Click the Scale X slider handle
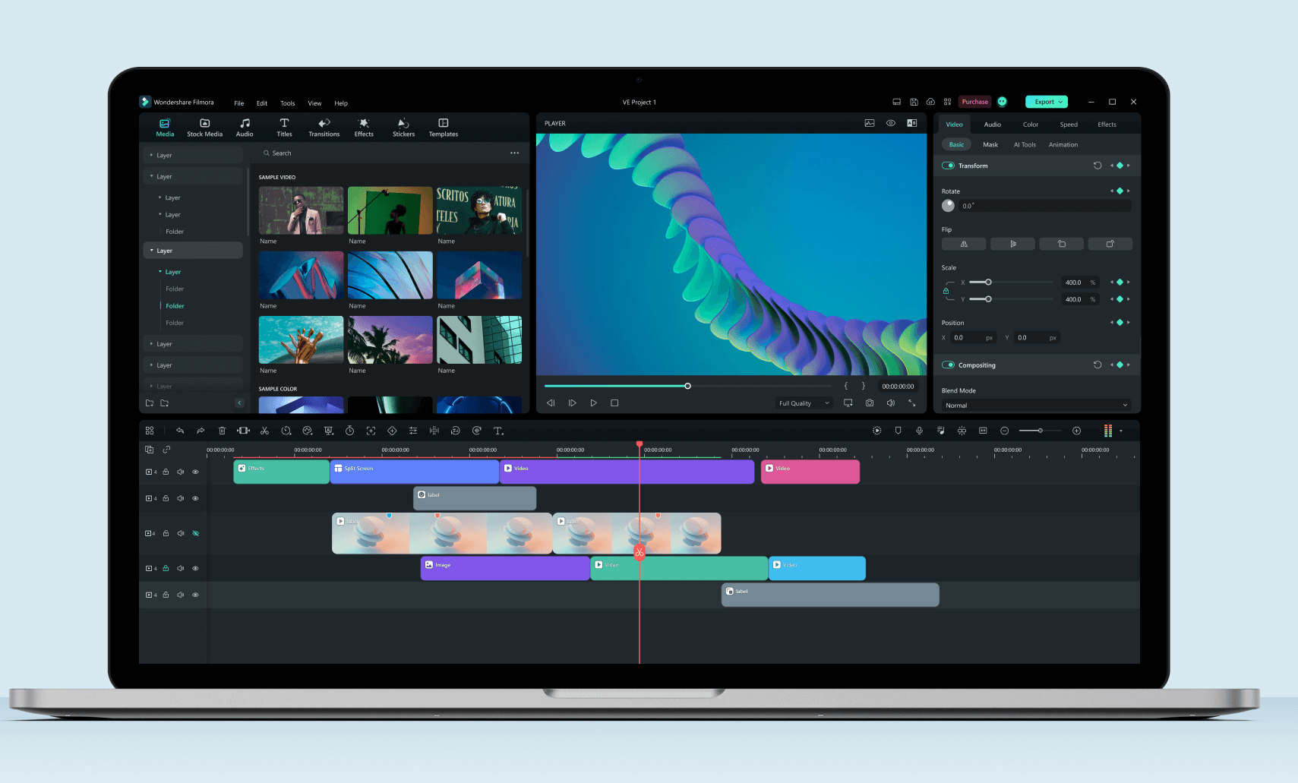 pos(988,283)
